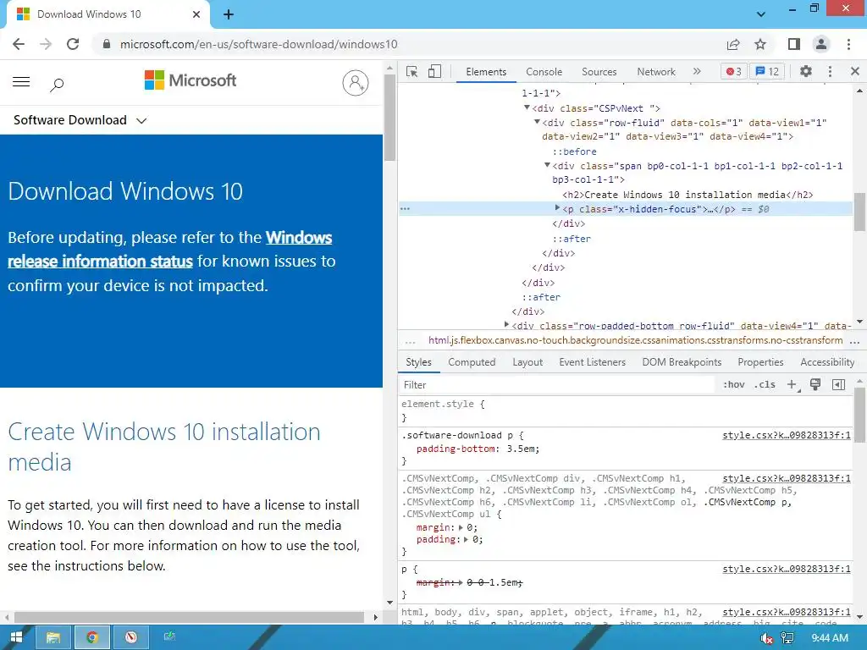The height and width of the screenshot is (650, 867).
Task: Close the DevTools panel
Action: click(x=855, y=71)
